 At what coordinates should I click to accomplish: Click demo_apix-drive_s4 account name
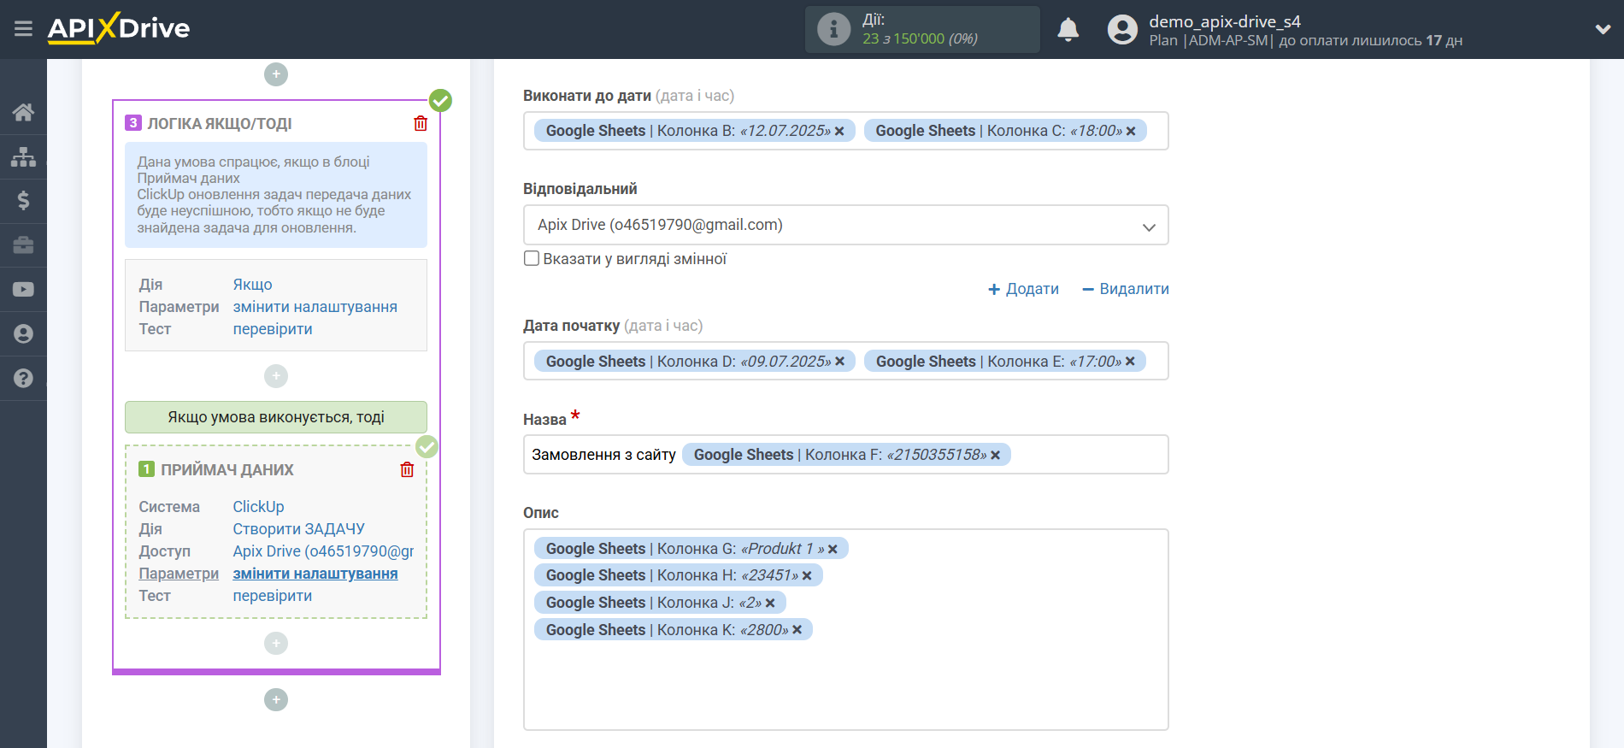pos(1225,21)
